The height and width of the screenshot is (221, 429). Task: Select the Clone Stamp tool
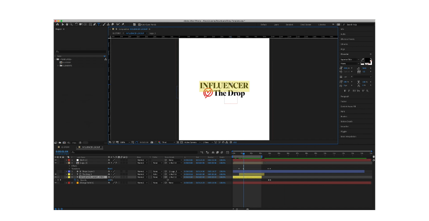(x=108, y=25)
